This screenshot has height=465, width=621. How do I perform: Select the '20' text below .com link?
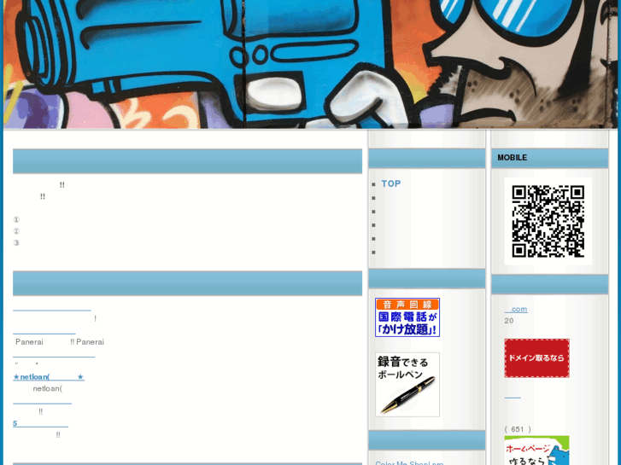pyautogui.click(x=509, y=321)
